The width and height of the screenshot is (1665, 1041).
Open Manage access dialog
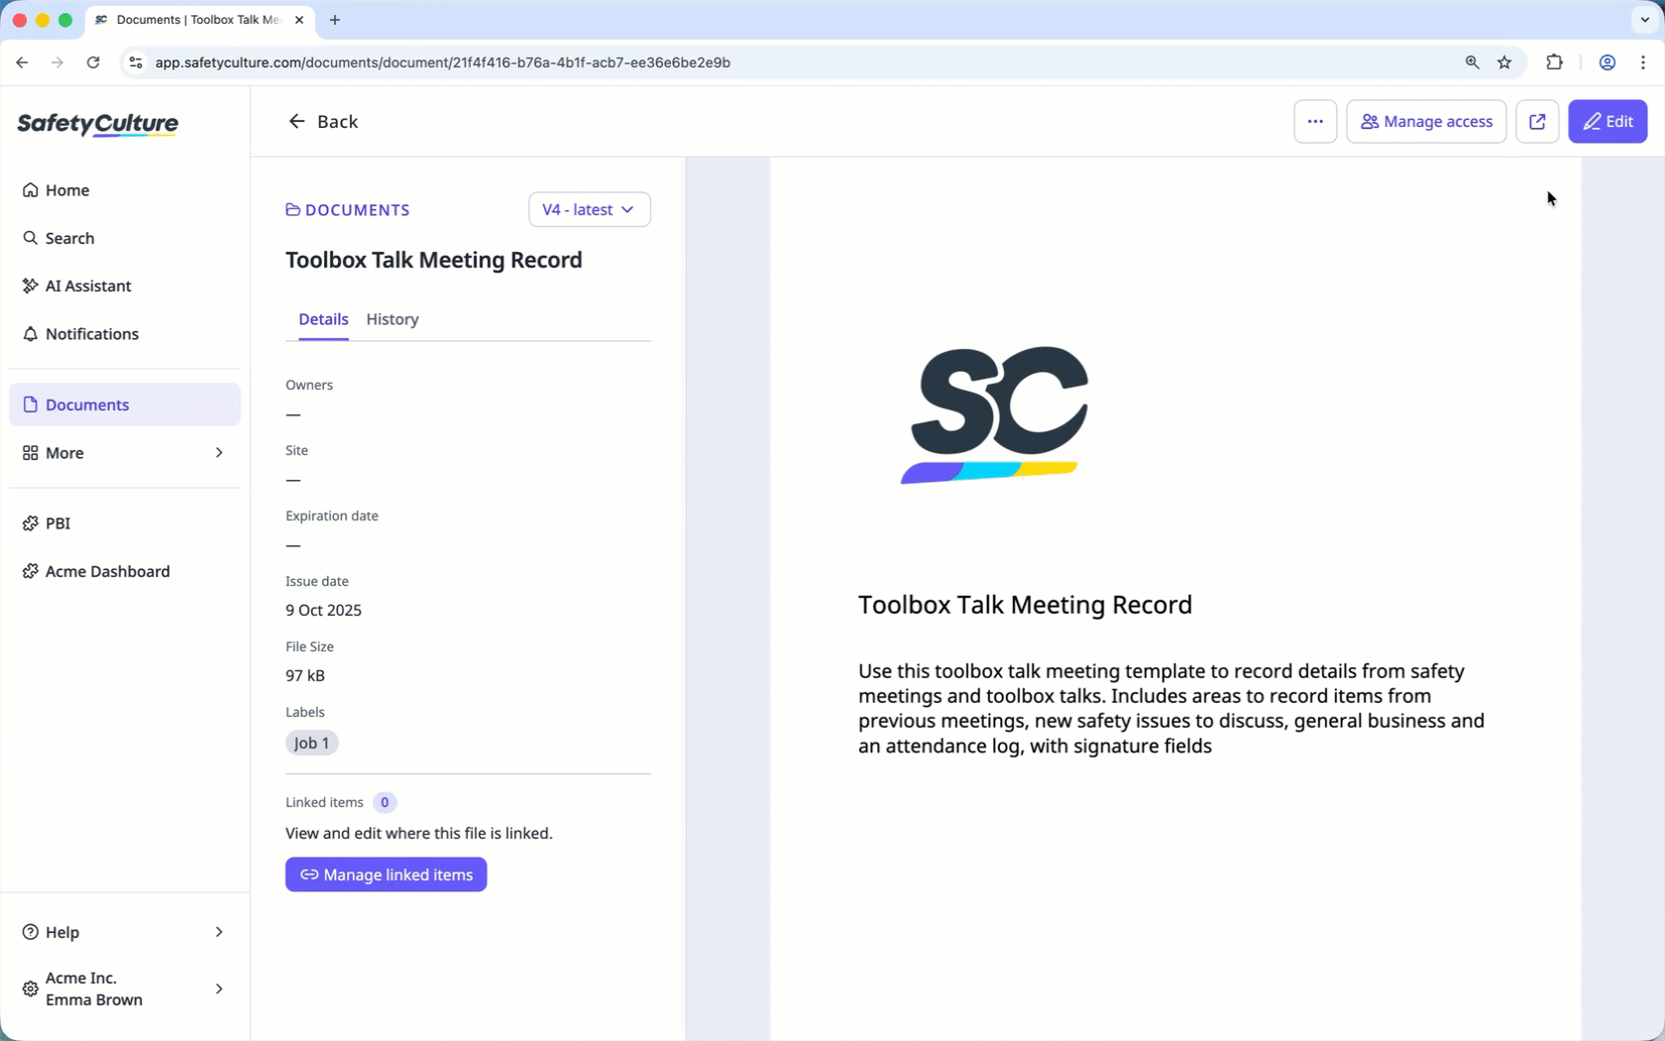1426,121
